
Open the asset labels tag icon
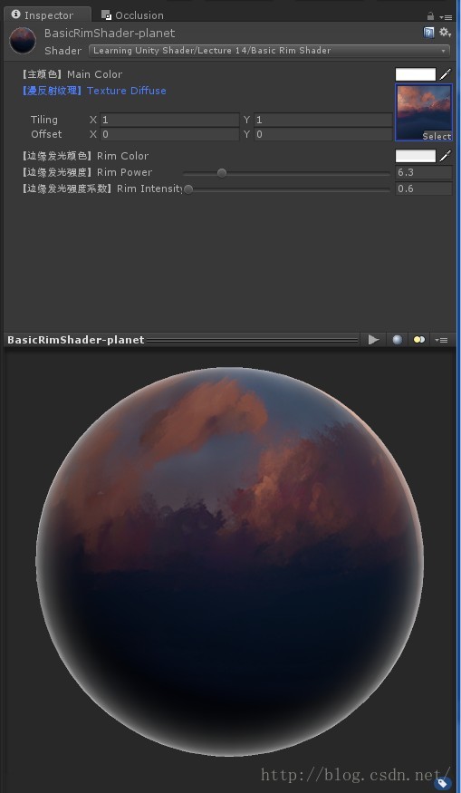pyautogui.click(x=443, y=783)
